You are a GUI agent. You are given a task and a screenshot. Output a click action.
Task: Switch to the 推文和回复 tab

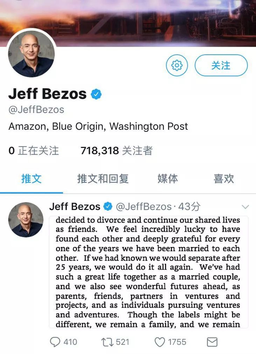[103, 179]
